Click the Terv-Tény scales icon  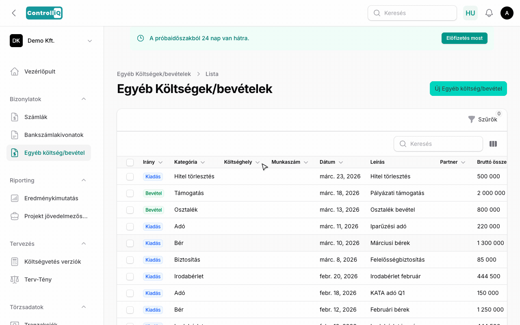click(x=15, y=279)
